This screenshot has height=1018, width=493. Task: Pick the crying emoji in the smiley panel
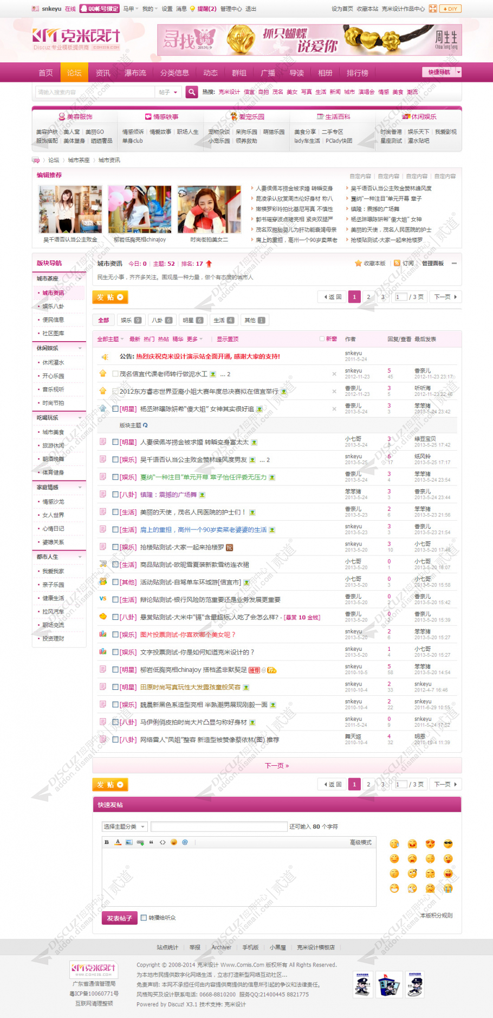(x=448, y=888)
